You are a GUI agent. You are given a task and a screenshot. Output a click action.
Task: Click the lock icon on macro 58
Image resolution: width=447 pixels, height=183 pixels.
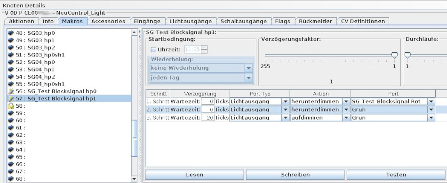pos(11,106)
